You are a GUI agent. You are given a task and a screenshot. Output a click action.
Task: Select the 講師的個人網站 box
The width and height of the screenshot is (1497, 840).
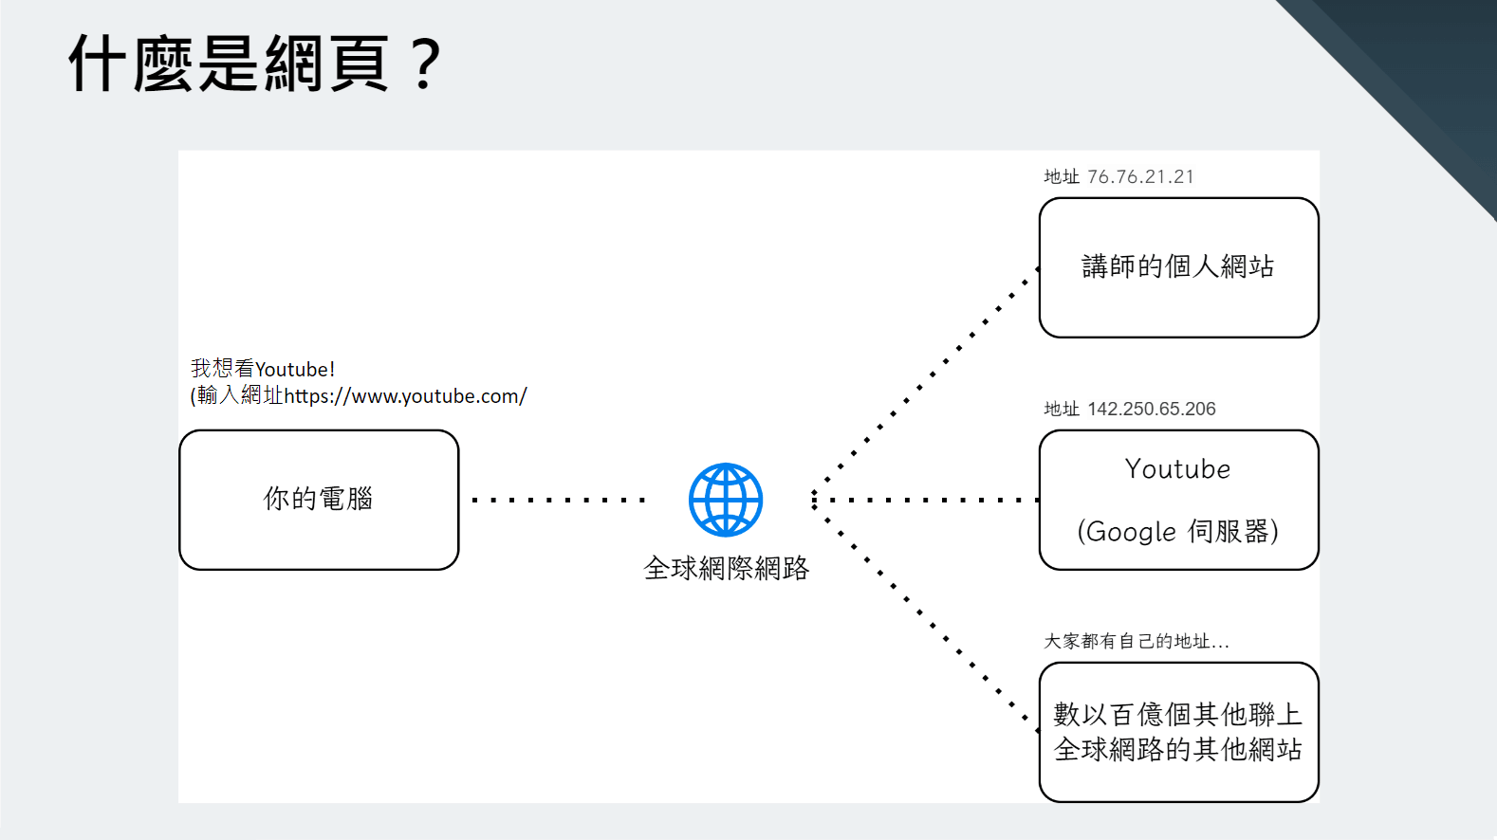[1178, 267]
